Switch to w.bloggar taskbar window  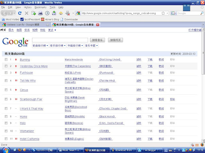click(150, 150)
